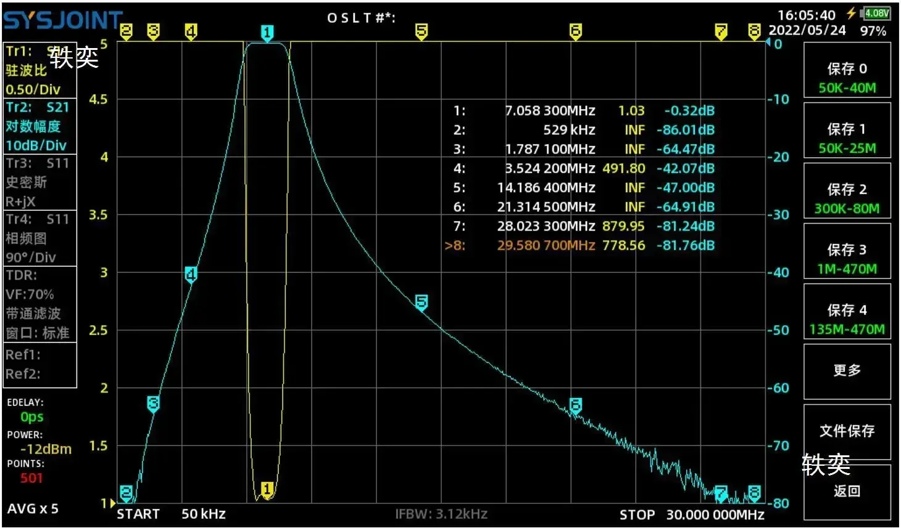Tap the 90°/Div scale of Tr4
Image resolution: width=901 pixels, height=528 pixels.
pos(31,258)
